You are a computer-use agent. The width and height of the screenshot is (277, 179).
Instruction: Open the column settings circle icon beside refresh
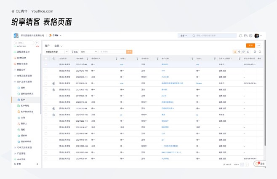255,52
